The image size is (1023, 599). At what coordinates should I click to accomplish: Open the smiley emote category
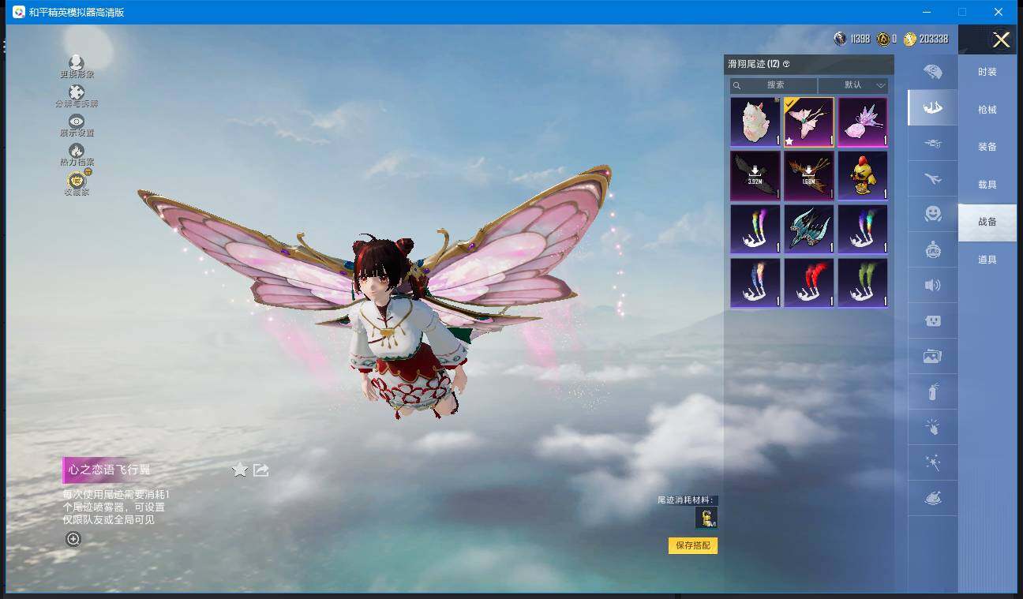pyautogui.click(x=932, y=214)
